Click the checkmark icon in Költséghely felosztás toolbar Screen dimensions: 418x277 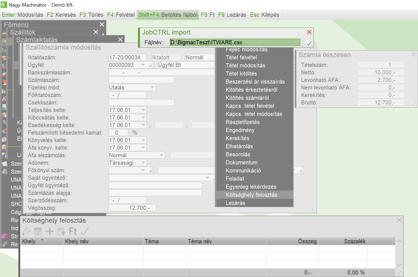(85, 231)
